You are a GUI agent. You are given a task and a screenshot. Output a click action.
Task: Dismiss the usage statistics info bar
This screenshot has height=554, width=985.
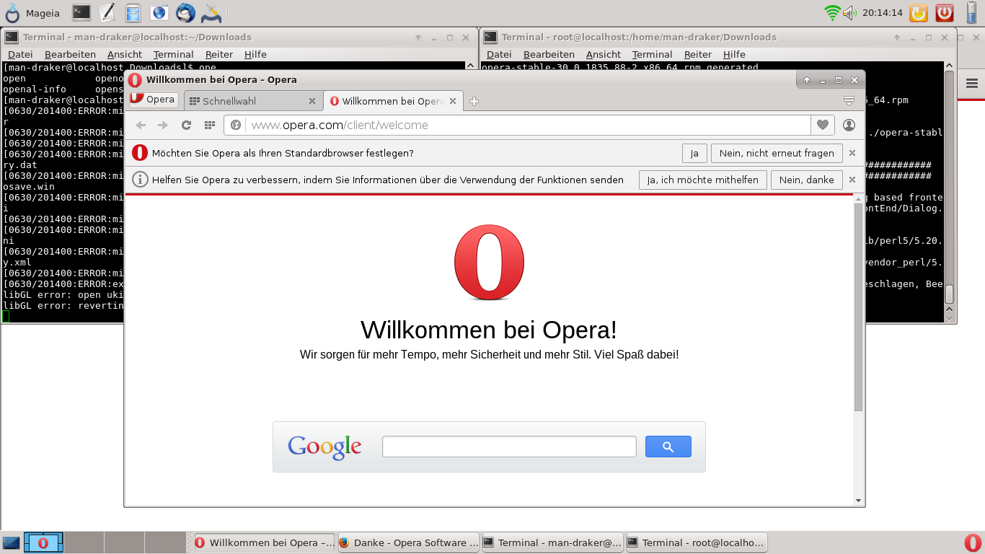pos(852,180)
